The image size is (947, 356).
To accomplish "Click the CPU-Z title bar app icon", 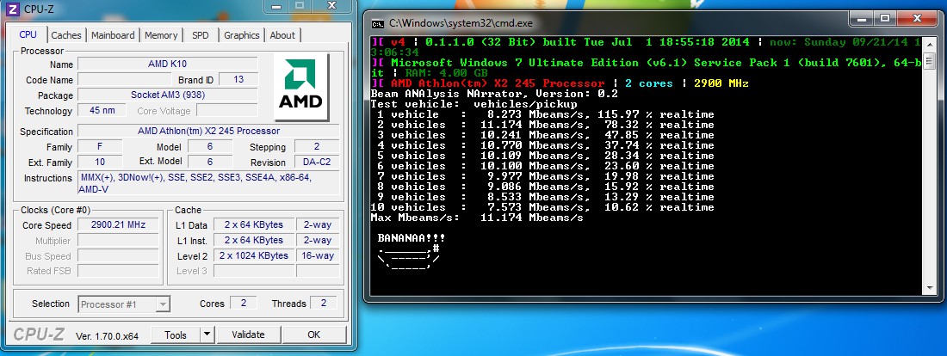I will point(13,9).
